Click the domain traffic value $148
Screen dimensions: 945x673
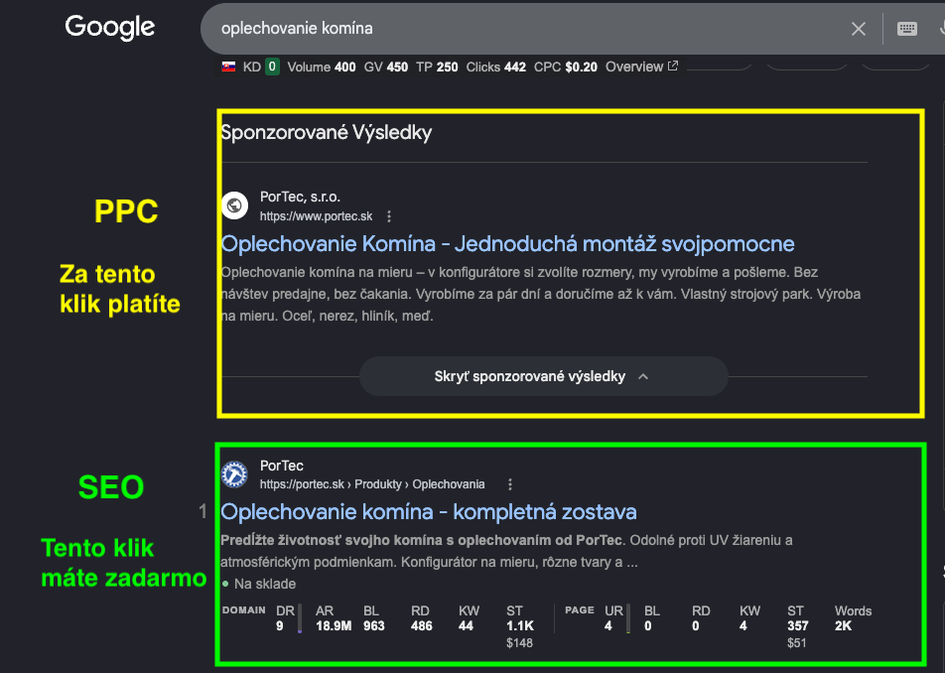[519, 643]
